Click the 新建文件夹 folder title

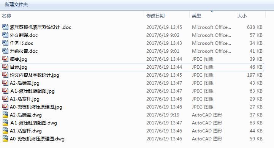(x=16, y=4)
